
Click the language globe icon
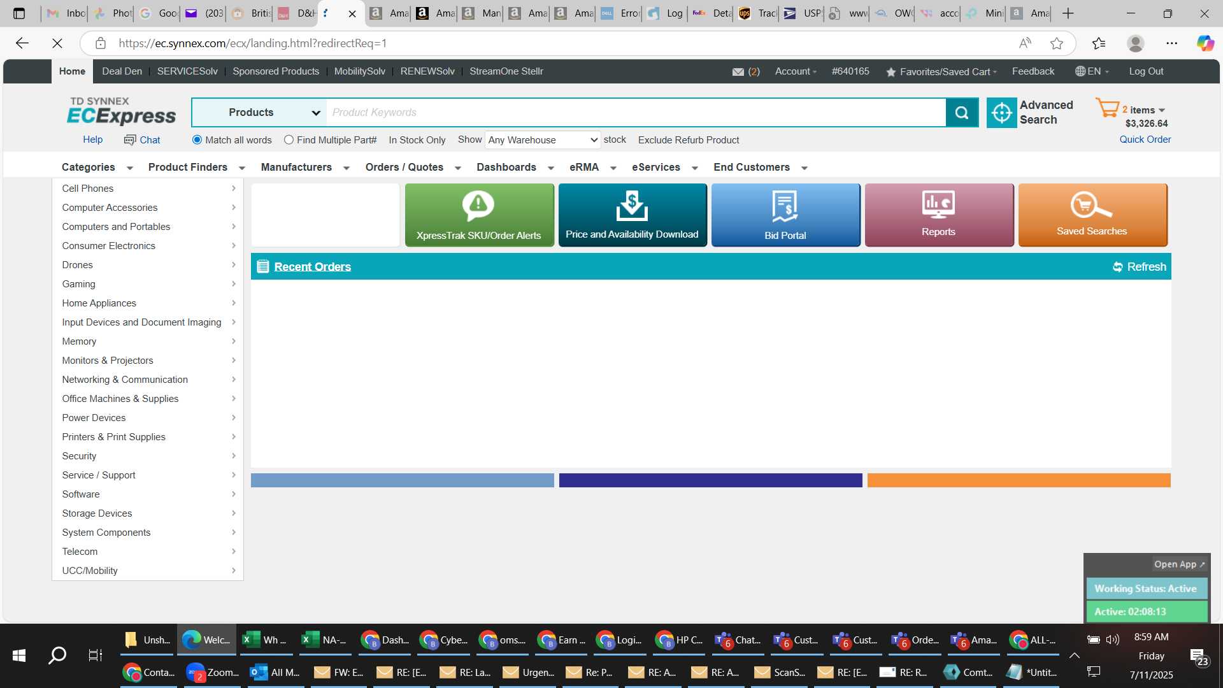(x=1080, y=71)
